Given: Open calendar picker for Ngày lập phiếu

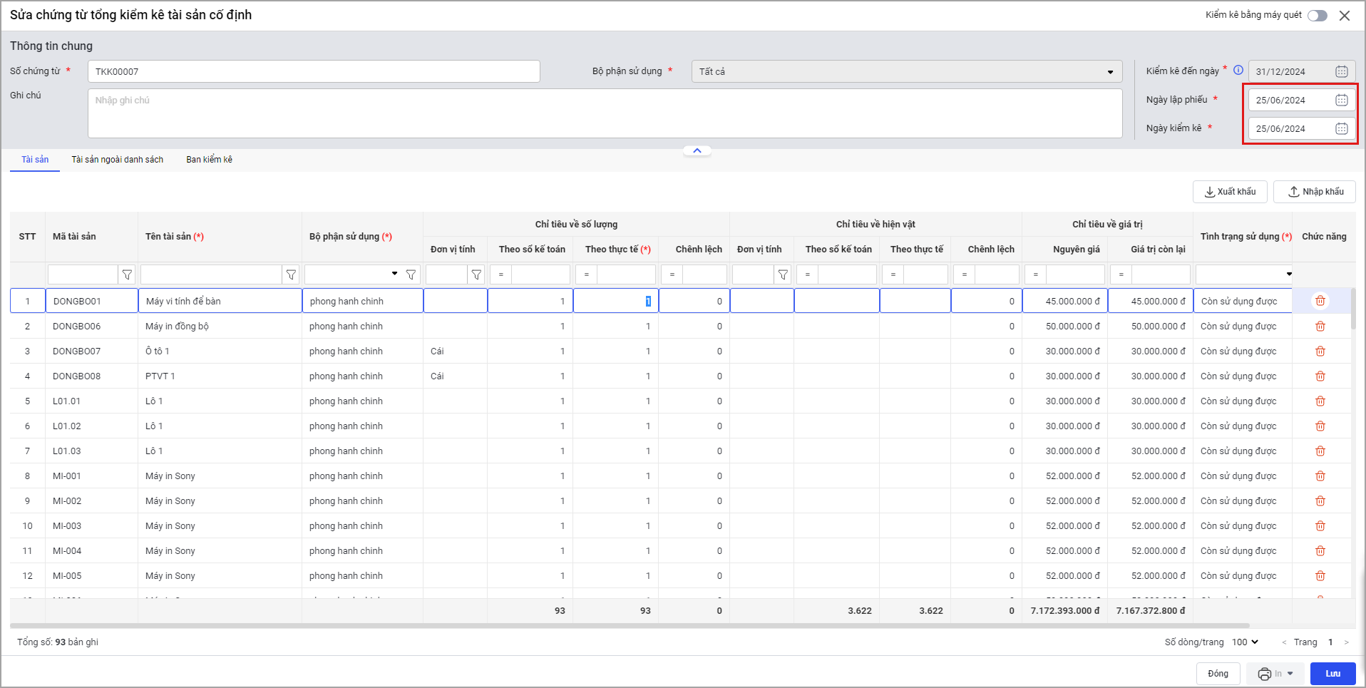Looking at the screenshot, I should pyautogui.click(x=1341, y=100).
